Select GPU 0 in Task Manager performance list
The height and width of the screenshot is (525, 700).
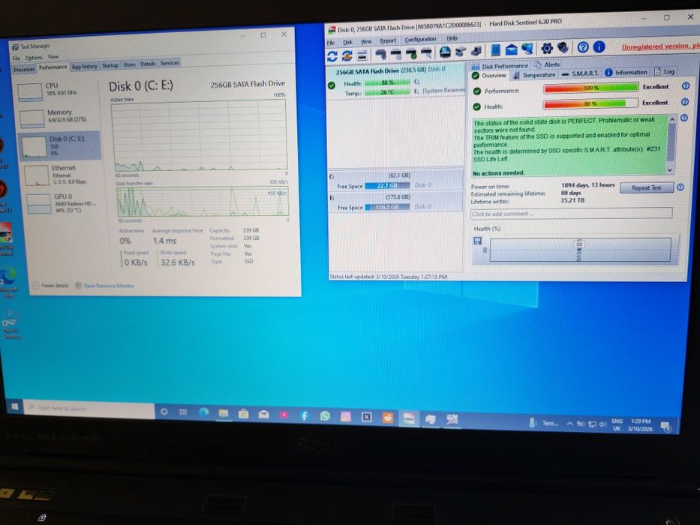point(64,203)
